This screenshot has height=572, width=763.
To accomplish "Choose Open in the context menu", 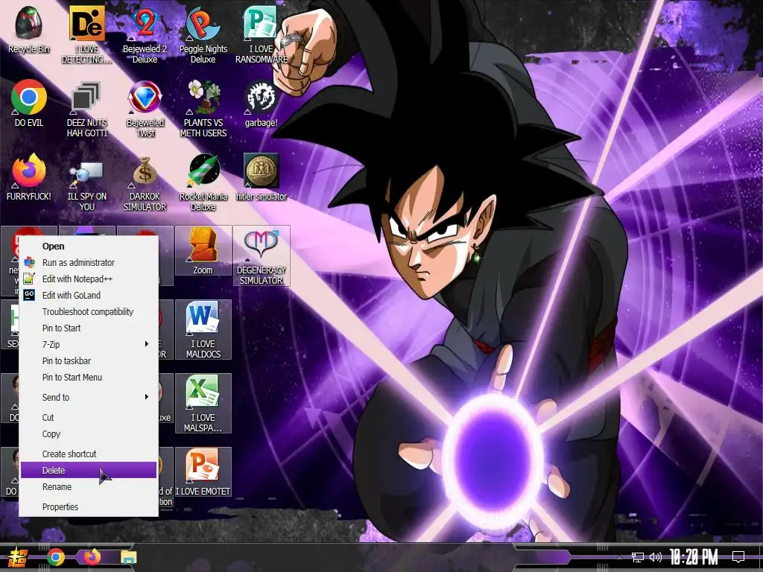I will [x=89, y=246].
